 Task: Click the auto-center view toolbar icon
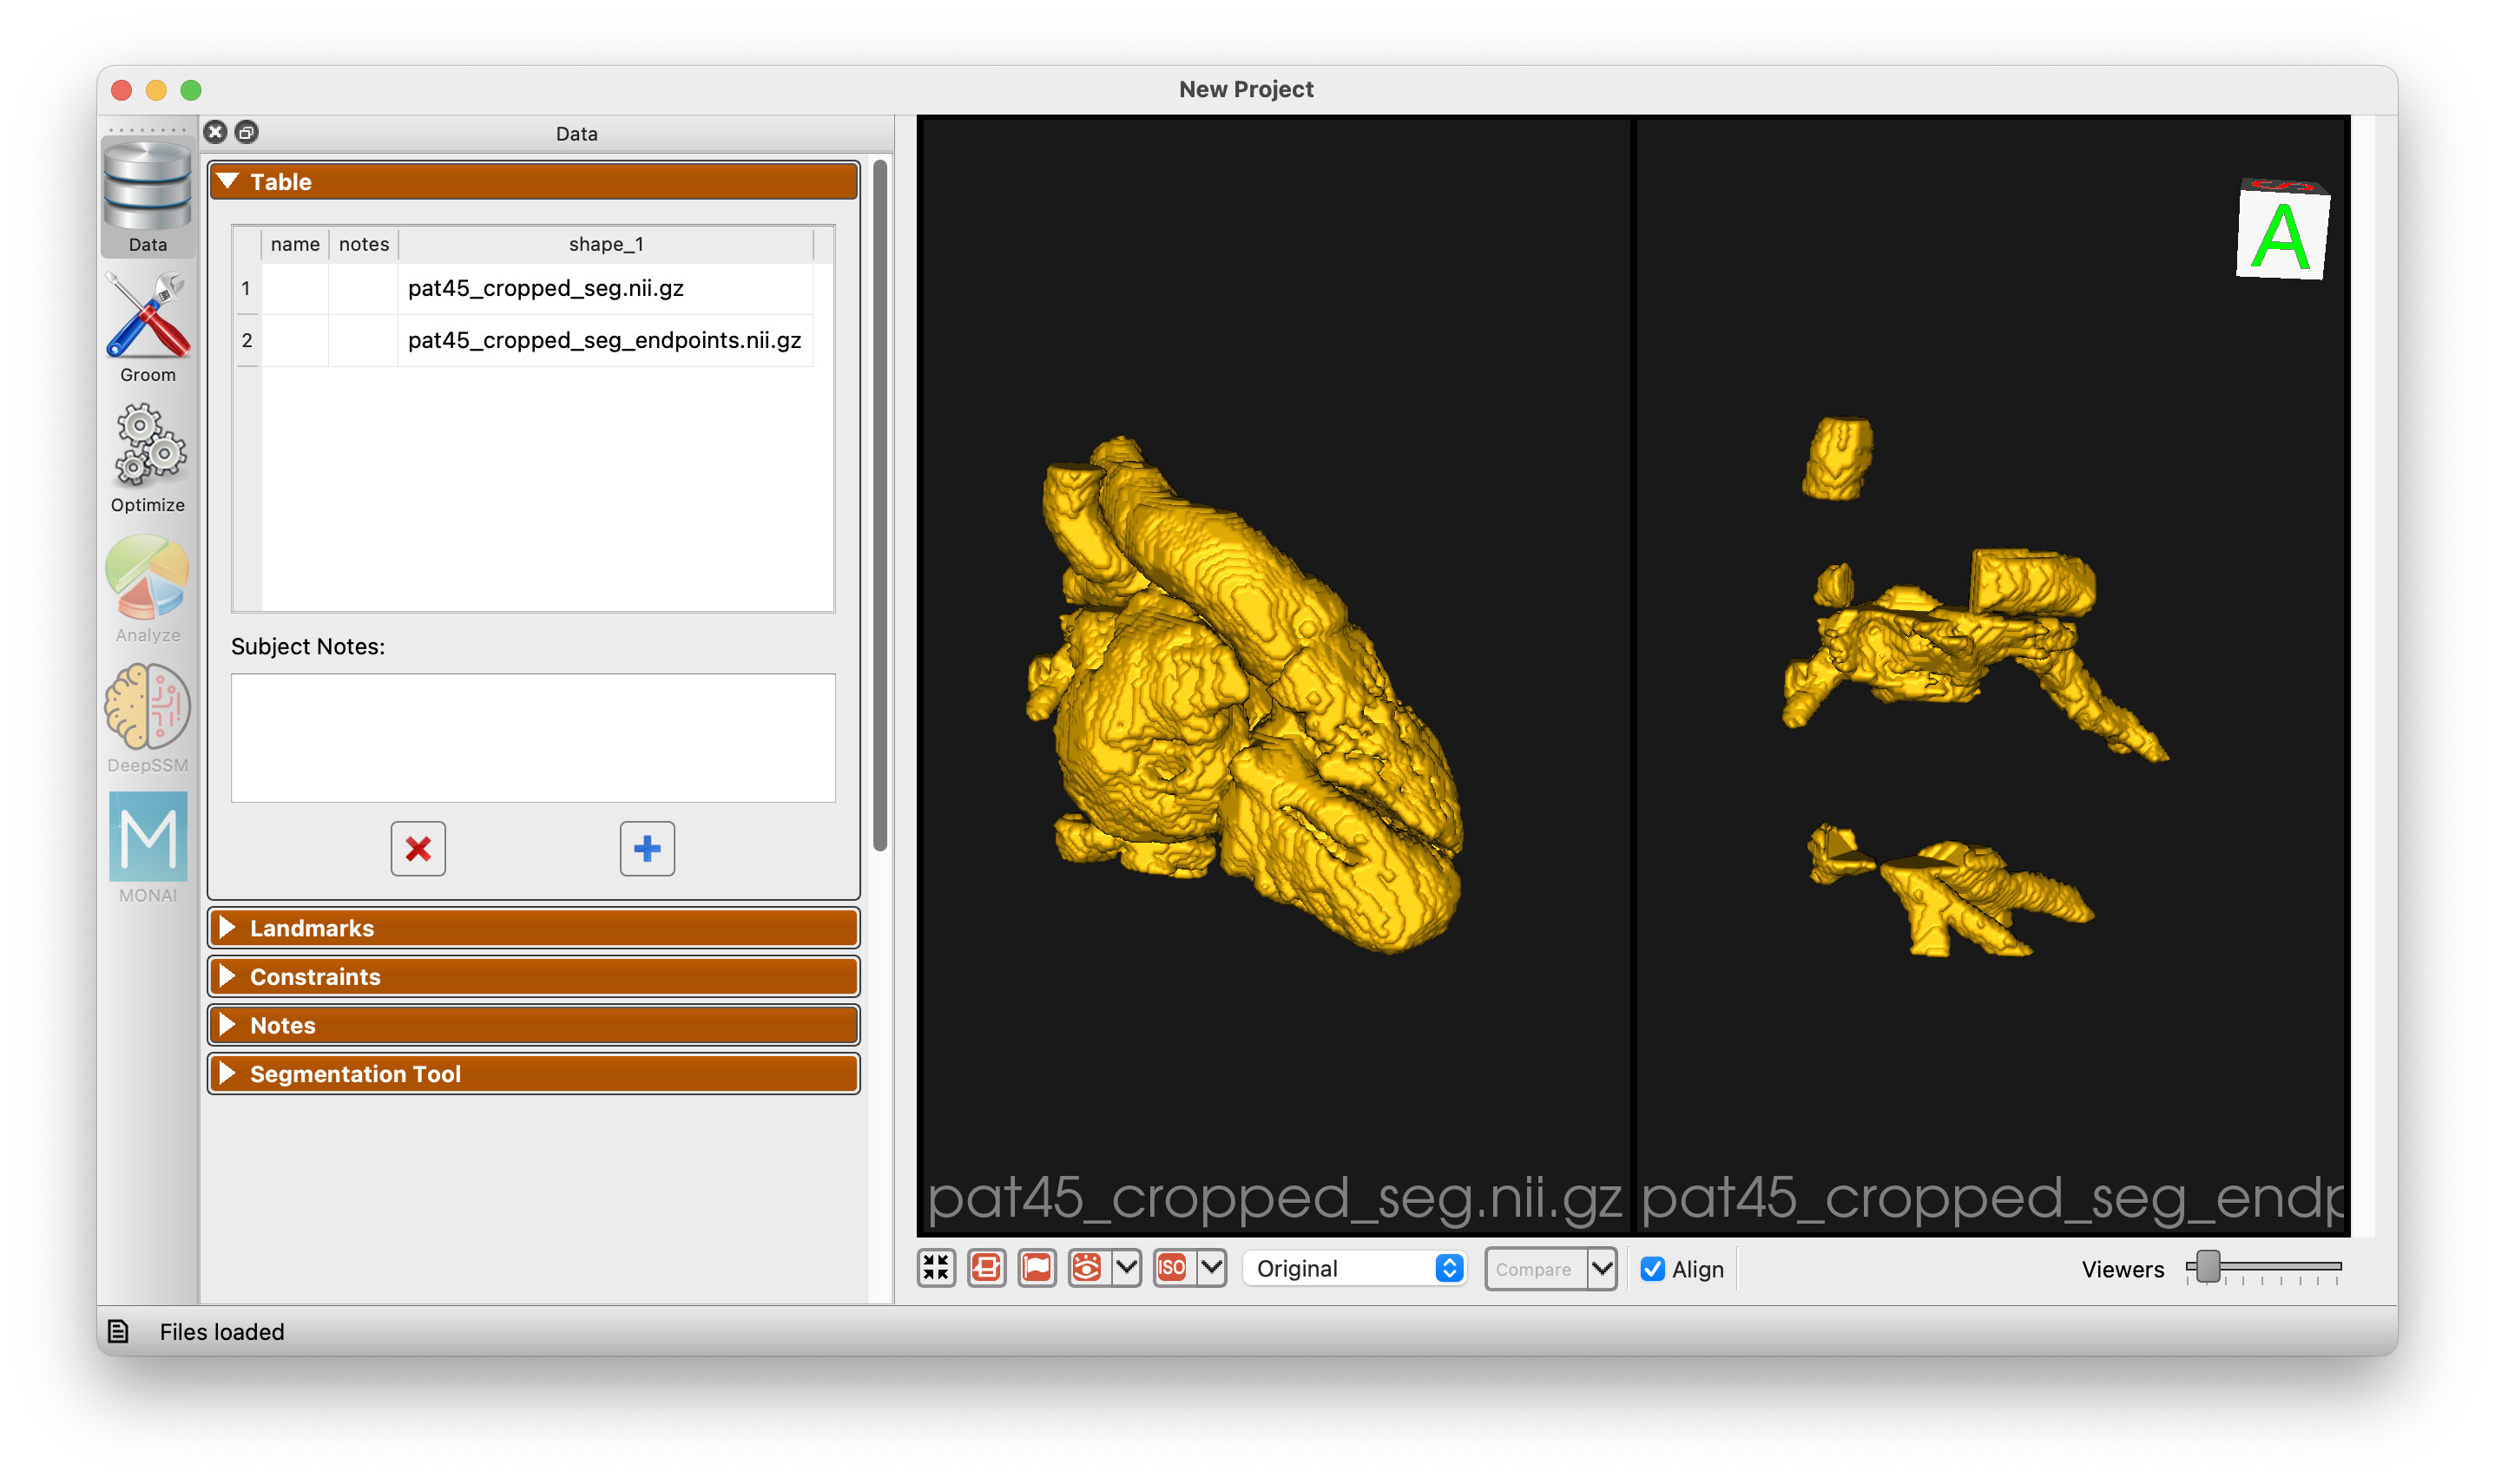tap(936, 1268)
